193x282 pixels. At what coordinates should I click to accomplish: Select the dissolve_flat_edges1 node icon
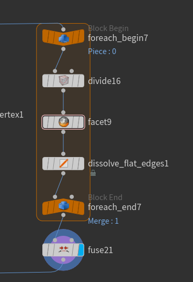64,163
